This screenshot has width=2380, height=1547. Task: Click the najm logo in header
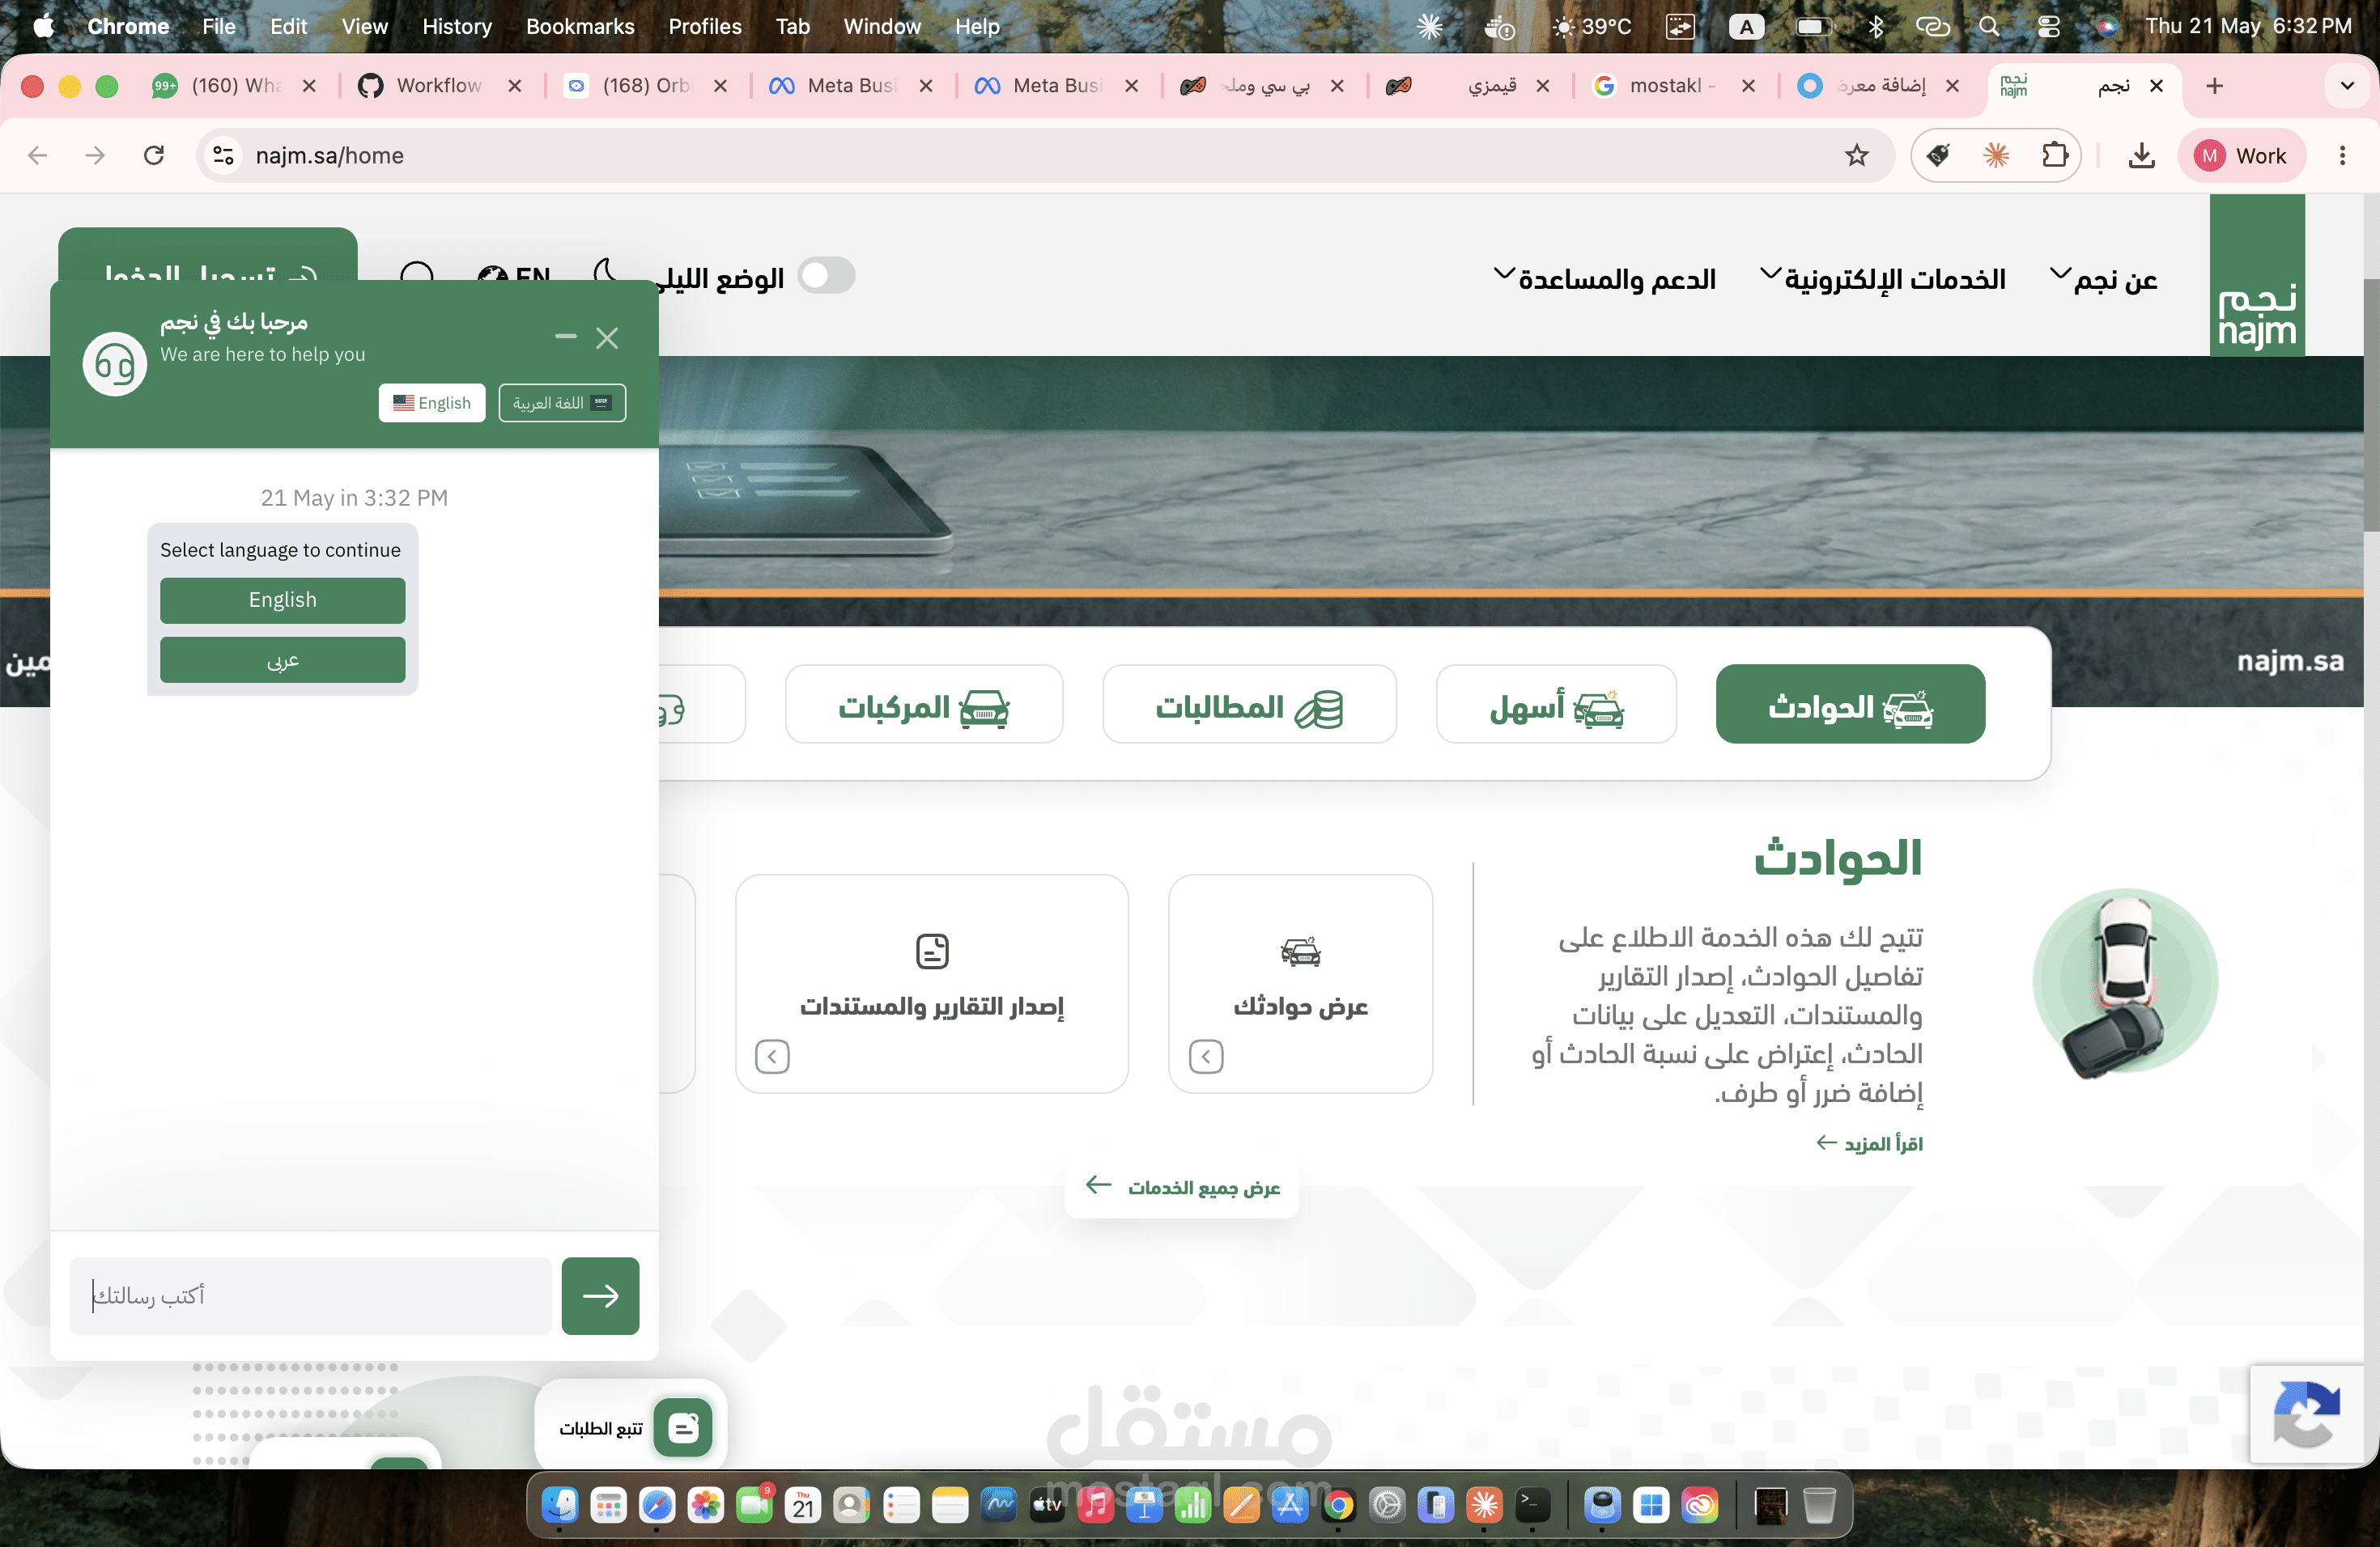tap(2257, 275)
